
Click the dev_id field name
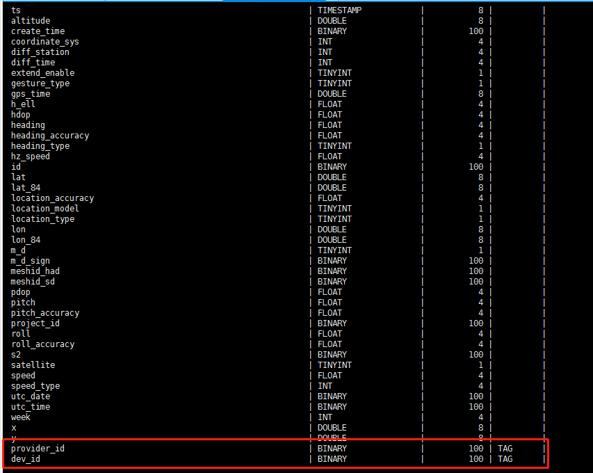click(x=25, y=458)
